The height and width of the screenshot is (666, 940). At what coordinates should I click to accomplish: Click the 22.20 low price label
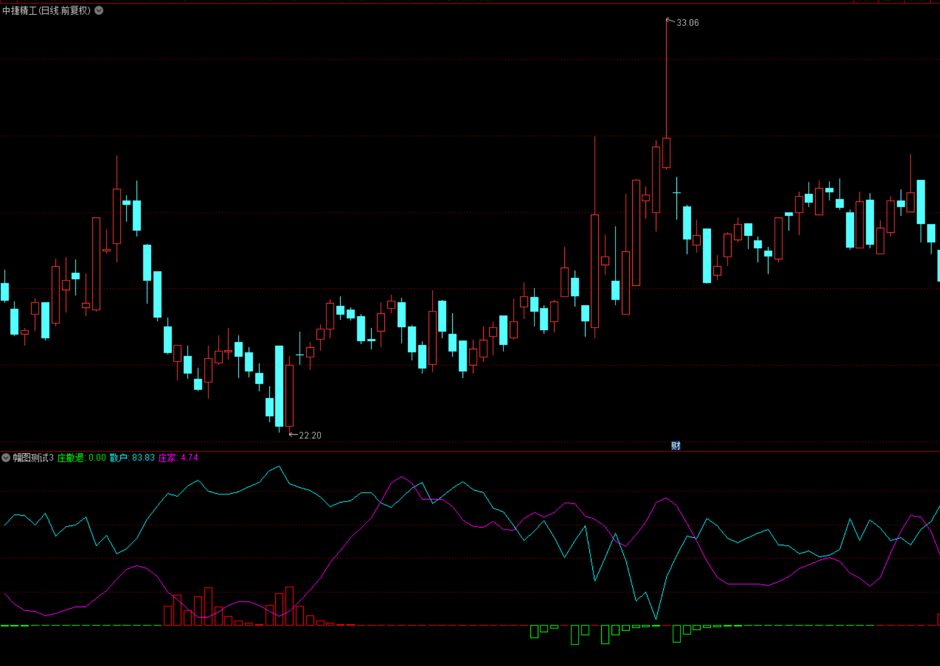coord(310,435)
